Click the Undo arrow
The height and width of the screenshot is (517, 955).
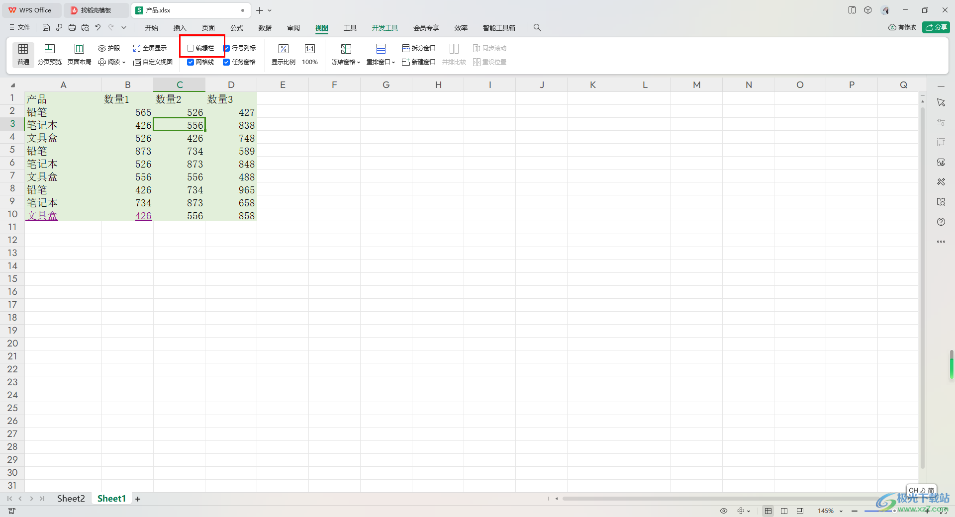pyautogui.click(x=98, y=28)
